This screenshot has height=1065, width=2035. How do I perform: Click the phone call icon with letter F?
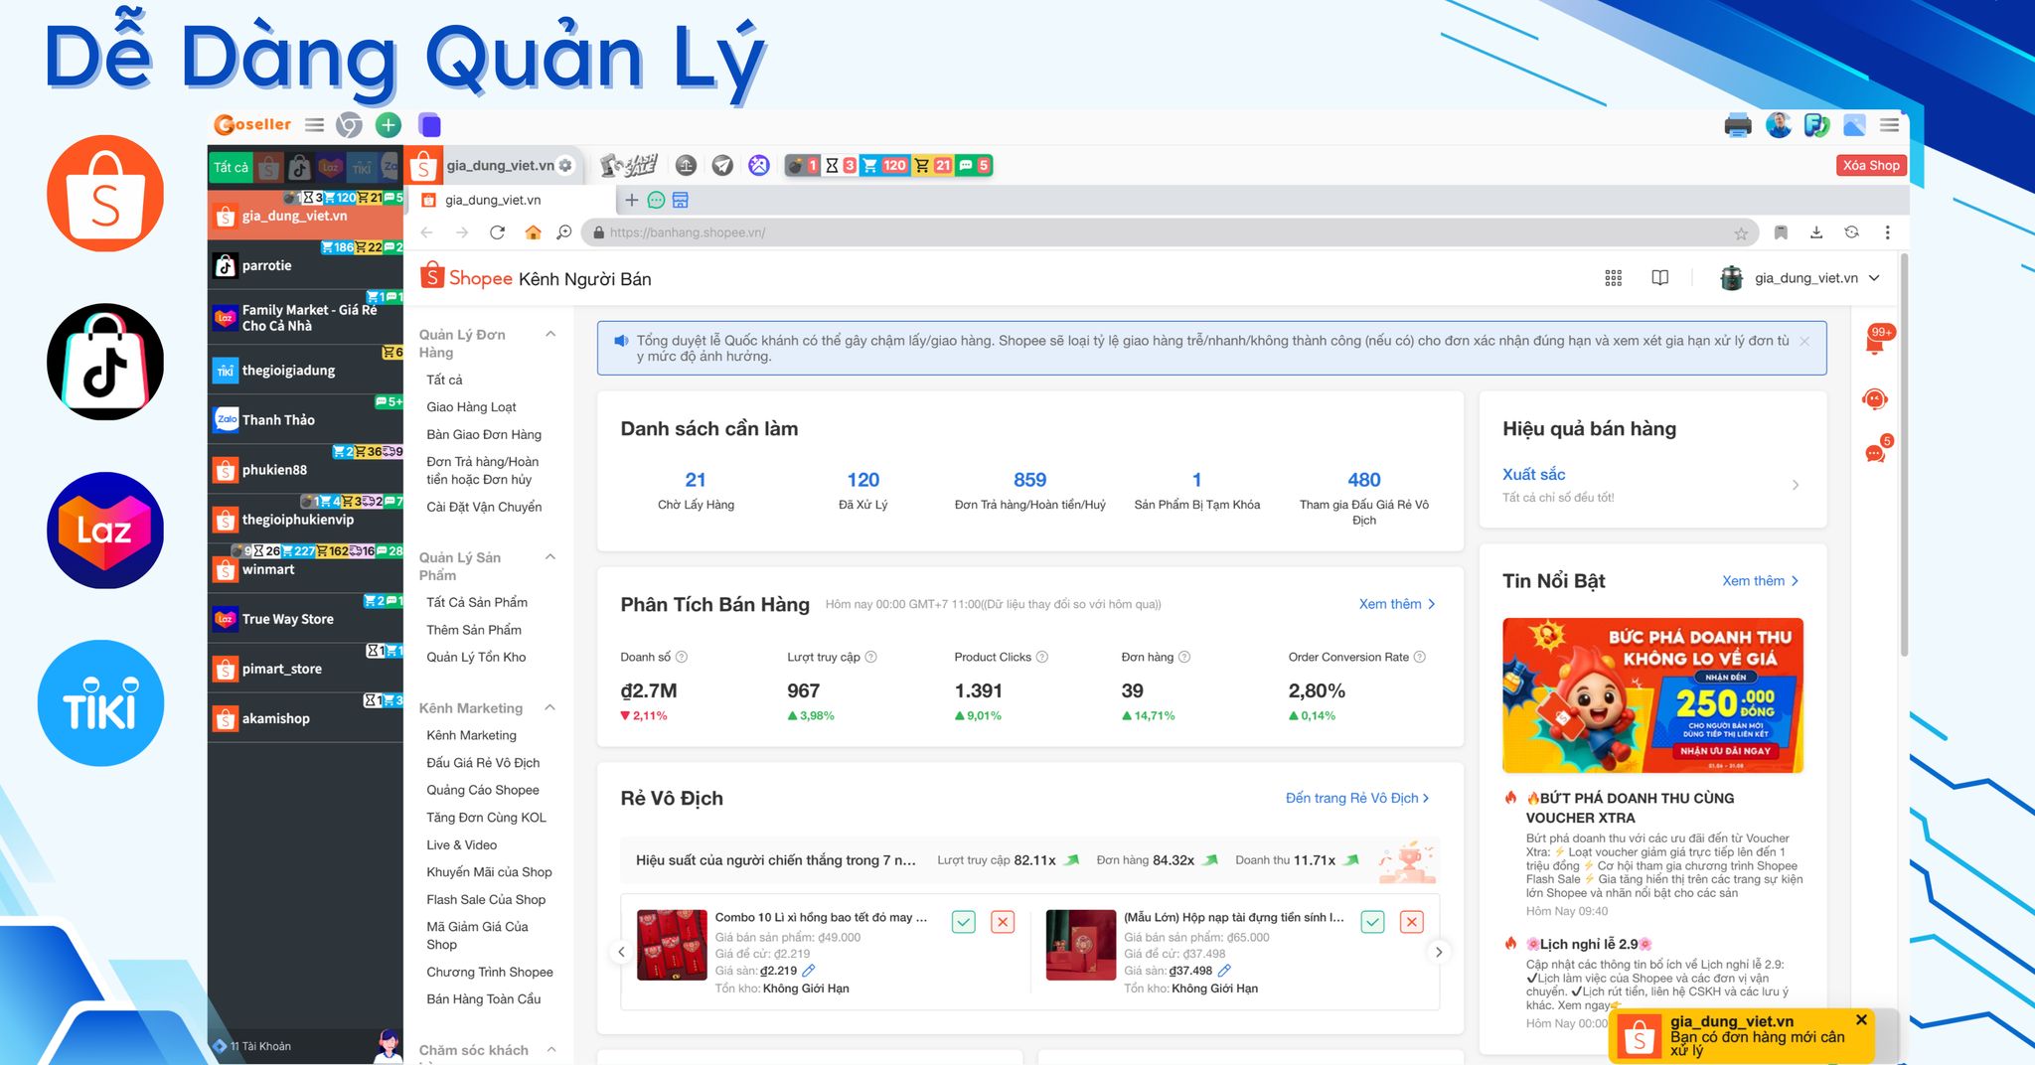pyautogui.click(x=1816, y=125)
